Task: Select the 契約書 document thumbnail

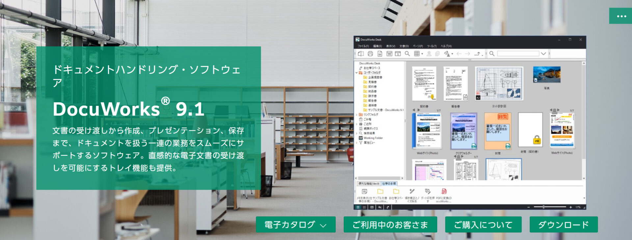Action: (x=424, y=84)
